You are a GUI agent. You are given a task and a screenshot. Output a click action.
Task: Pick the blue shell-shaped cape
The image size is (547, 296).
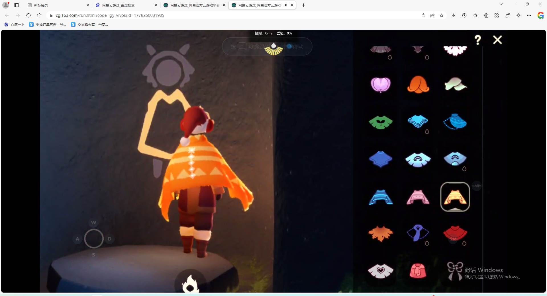[x=455, y=122]
